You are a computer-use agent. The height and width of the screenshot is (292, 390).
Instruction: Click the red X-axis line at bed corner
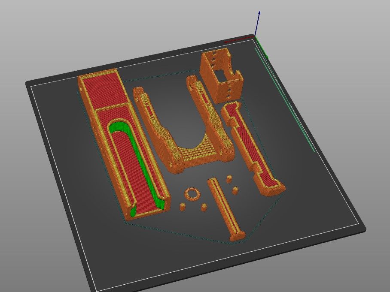click(239, 40)
